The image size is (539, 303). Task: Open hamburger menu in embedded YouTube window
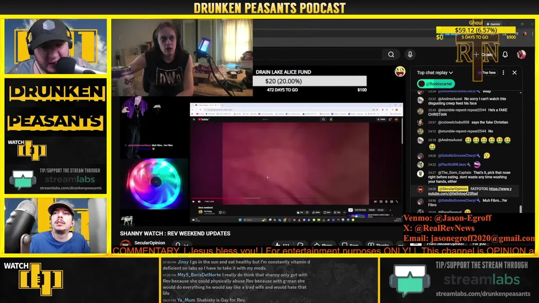194,119
